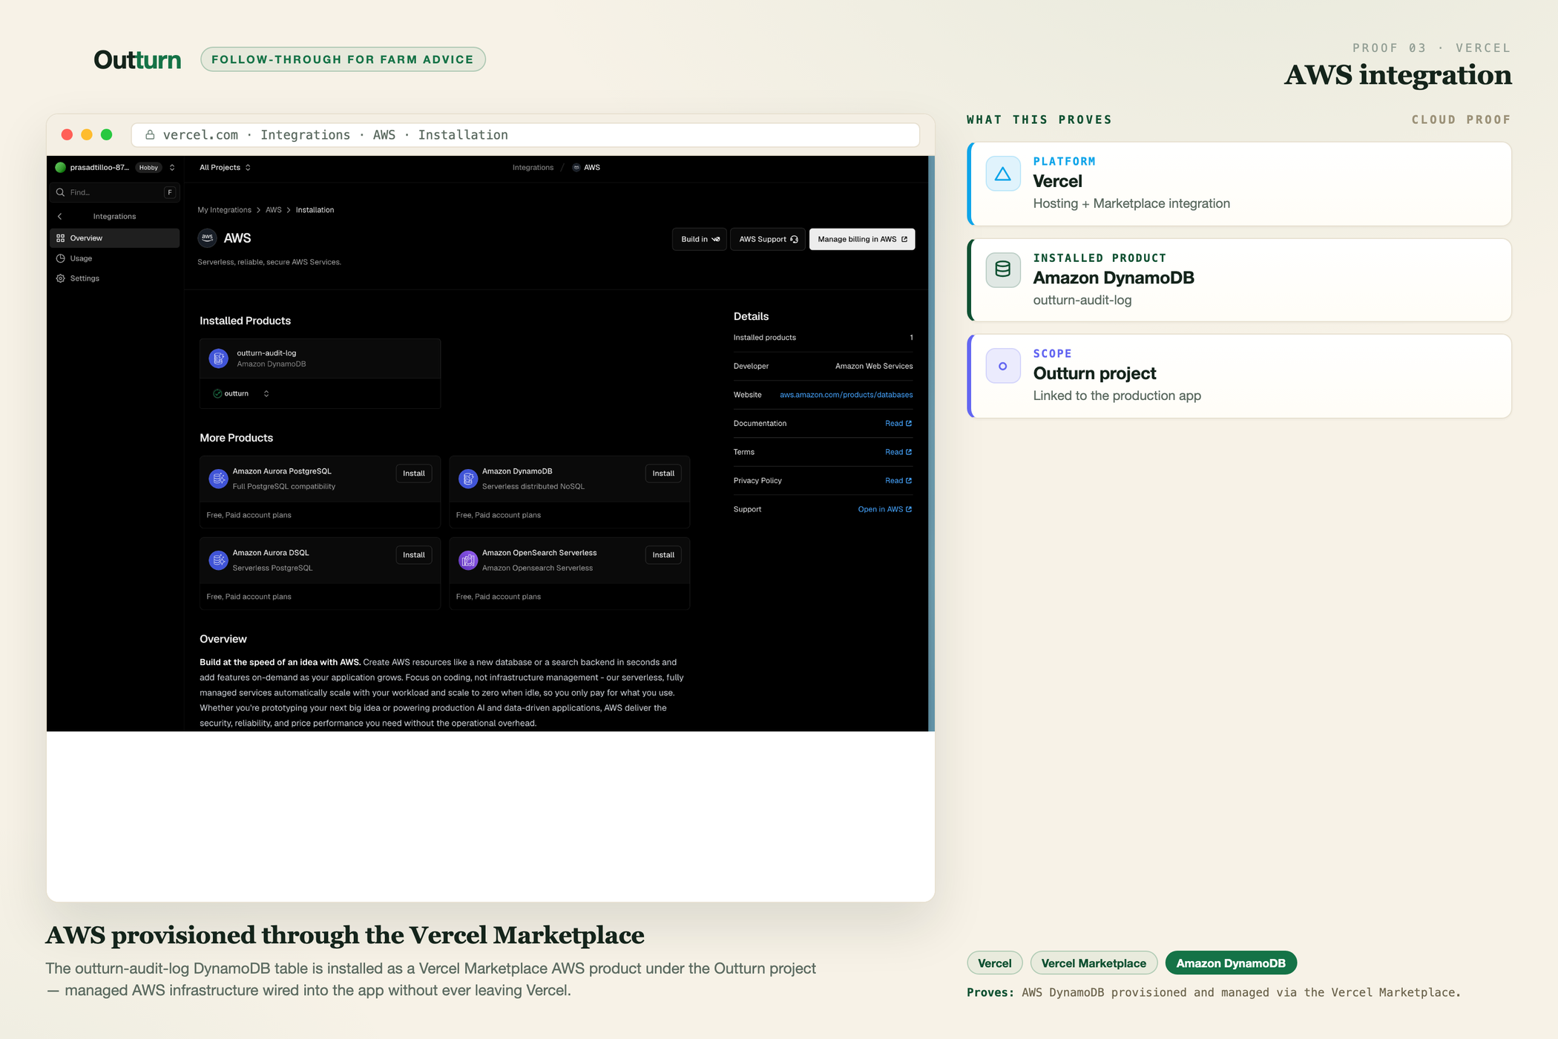Install Amazon DynamoDB from More Products
This screenshot has height=1039, width=1558.
pyautogui.click(x=663, y=473)
